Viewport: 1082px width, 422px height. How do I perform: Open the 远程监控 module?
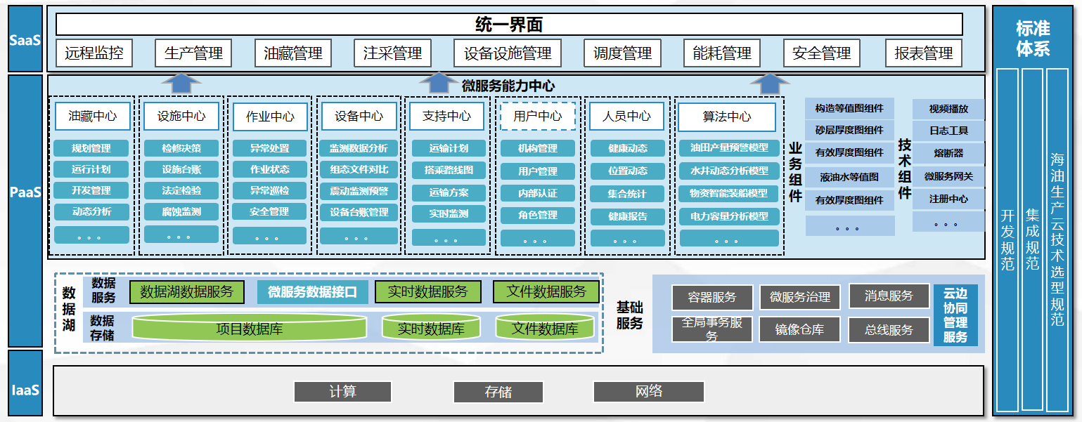coord(94,53)
